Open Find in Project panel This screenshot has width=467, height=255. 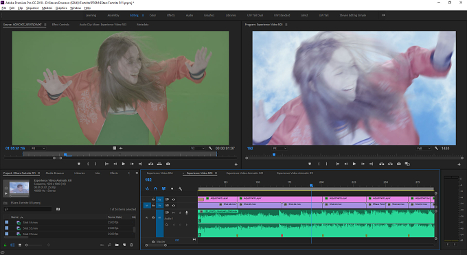(x=110, y=245)
